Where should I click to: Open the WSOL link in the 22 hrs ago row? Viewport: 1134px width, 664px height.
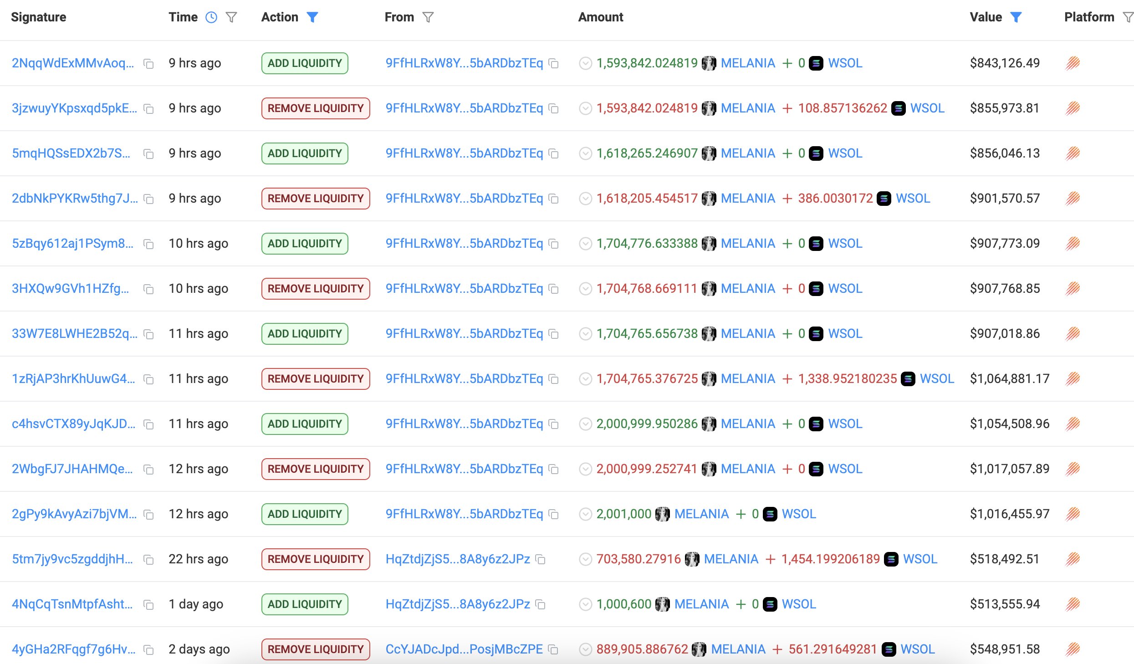[x=919, y=559]
